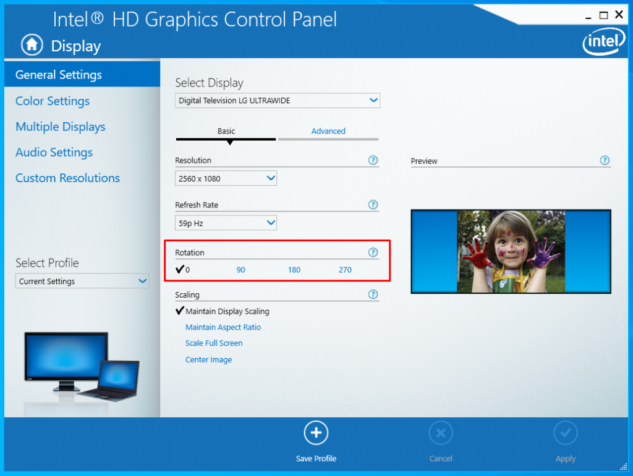633x476 pixels.
Task: Set rotation to 270
Action: 345,270
